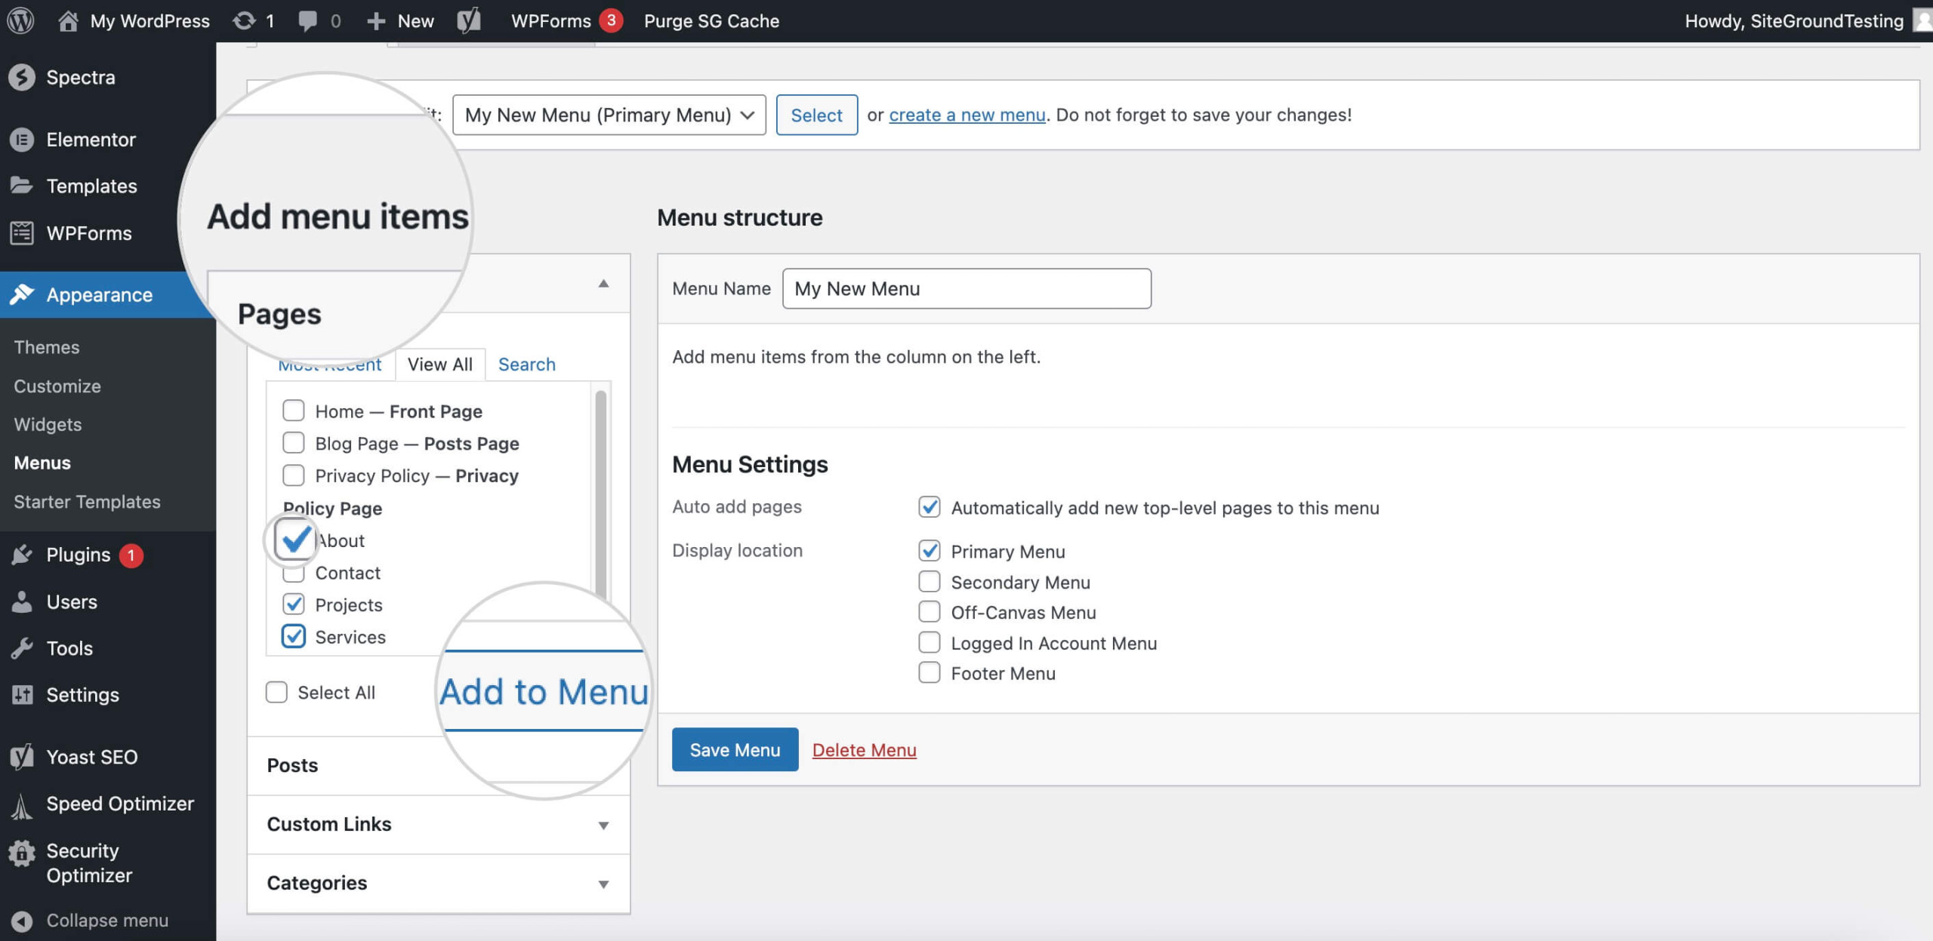
Task: Click the create a new menu link
Action: [965, 113]
